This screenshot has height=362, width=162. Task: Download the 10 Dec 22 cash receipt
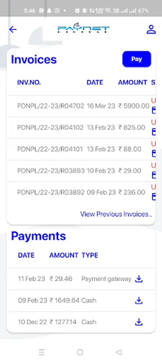pyautogui.click(x=138, y=322)
